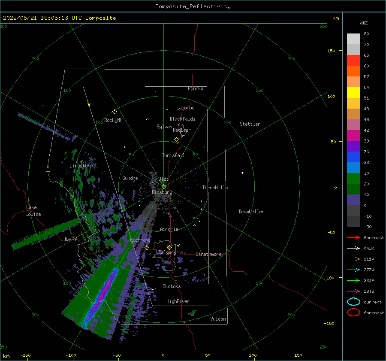
Task: Select the asterisk marker above Limestone
Action: (x=81, y=162)
